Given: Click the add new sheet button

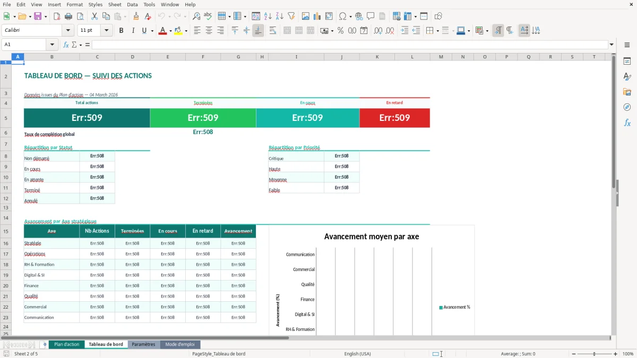Looking at the screenshot, I should 45,344.
